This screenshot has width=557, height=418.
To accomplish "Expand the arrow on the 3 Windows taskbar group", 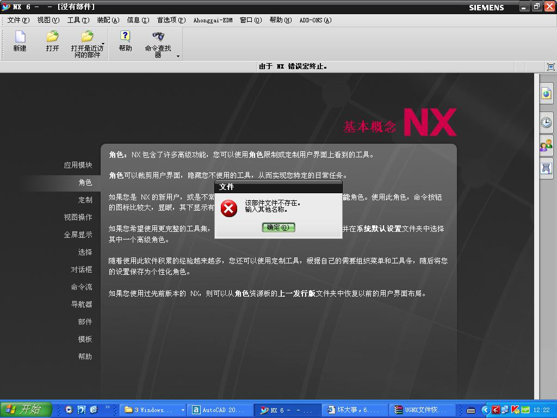I will coord(183,410).
